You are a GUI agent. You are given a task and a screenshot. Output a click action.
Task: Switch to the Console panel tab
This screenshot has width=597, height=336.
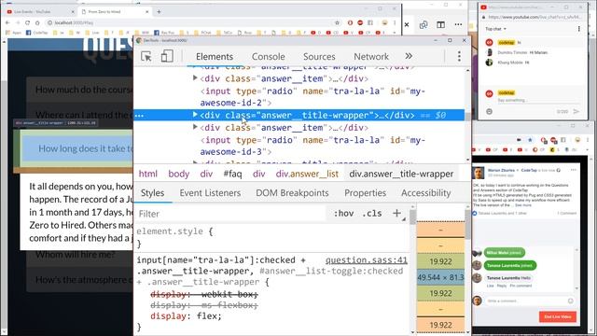pos(268,56)
